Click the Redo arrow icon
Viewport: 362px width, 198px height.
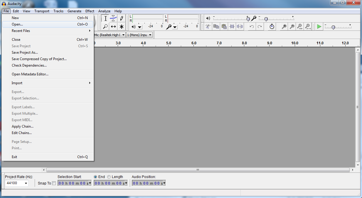pos(260,26)
